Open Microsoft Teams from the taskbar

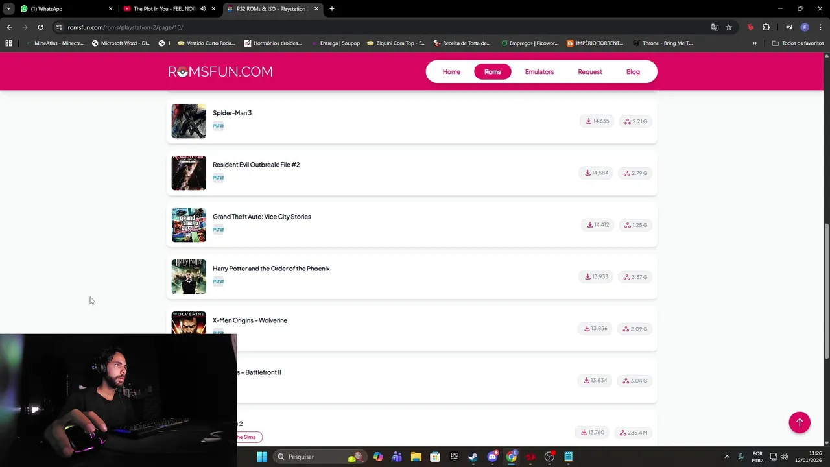tap(397, 457)
